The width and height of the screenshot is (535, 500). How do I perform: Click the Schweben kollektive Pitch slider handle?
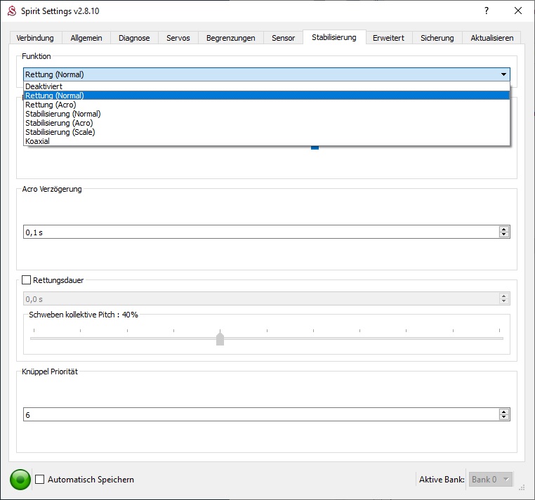(x=220, y=338)
